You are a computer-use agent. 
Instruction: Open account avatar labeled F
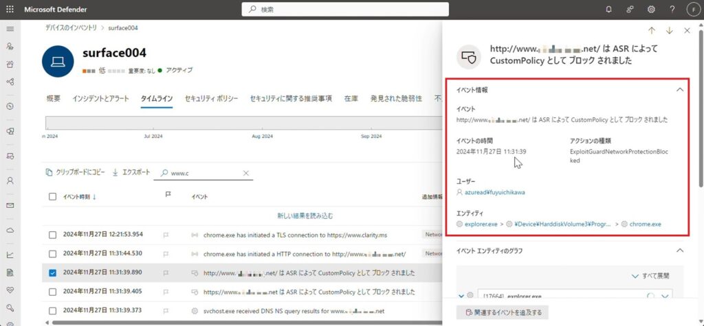click(693, 9)
